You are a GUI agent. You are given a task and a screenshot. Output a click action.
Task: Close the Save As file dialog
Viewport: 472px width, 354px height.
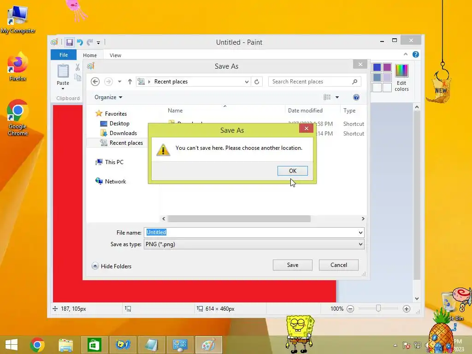point(360,64)
